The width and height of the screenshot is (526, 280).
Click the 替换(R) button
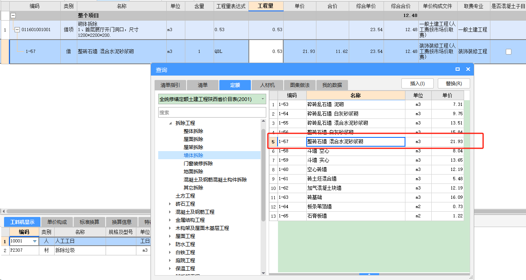[454, 84]
